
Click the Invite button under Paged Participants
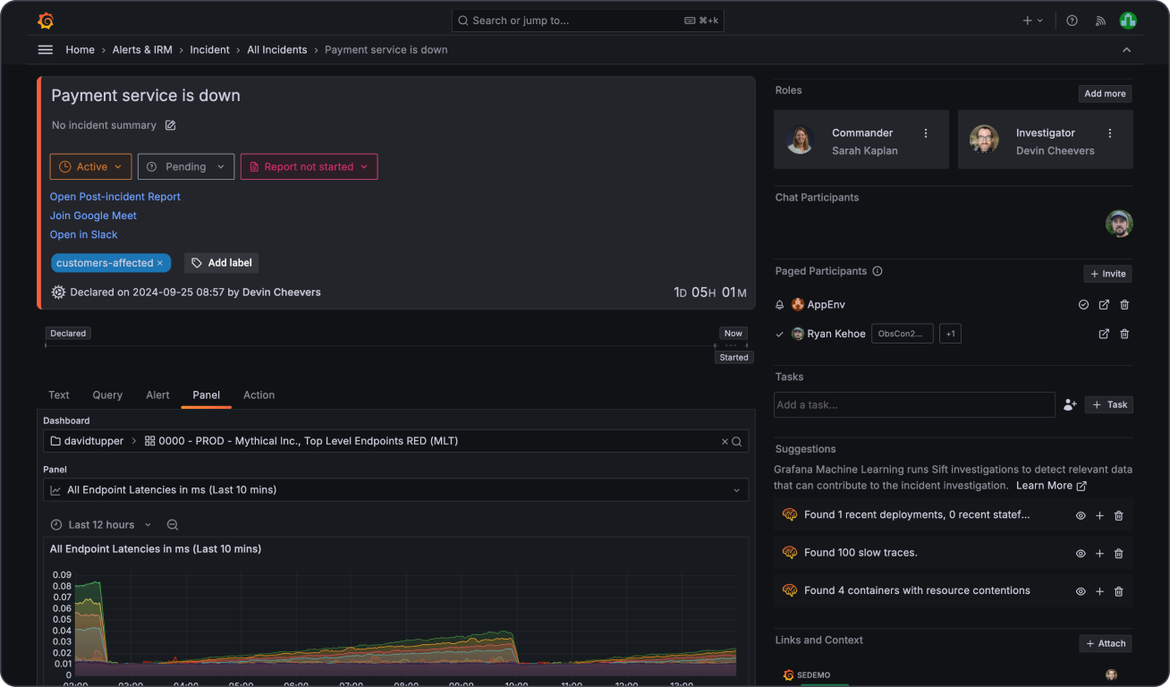point(1107,273)
